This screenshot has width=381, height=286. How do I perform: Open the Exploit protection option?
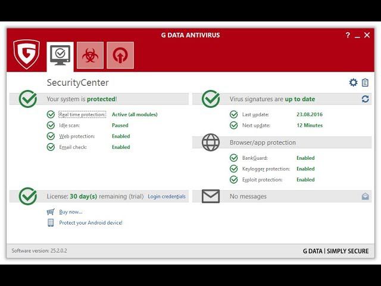(x=262, y=180)
